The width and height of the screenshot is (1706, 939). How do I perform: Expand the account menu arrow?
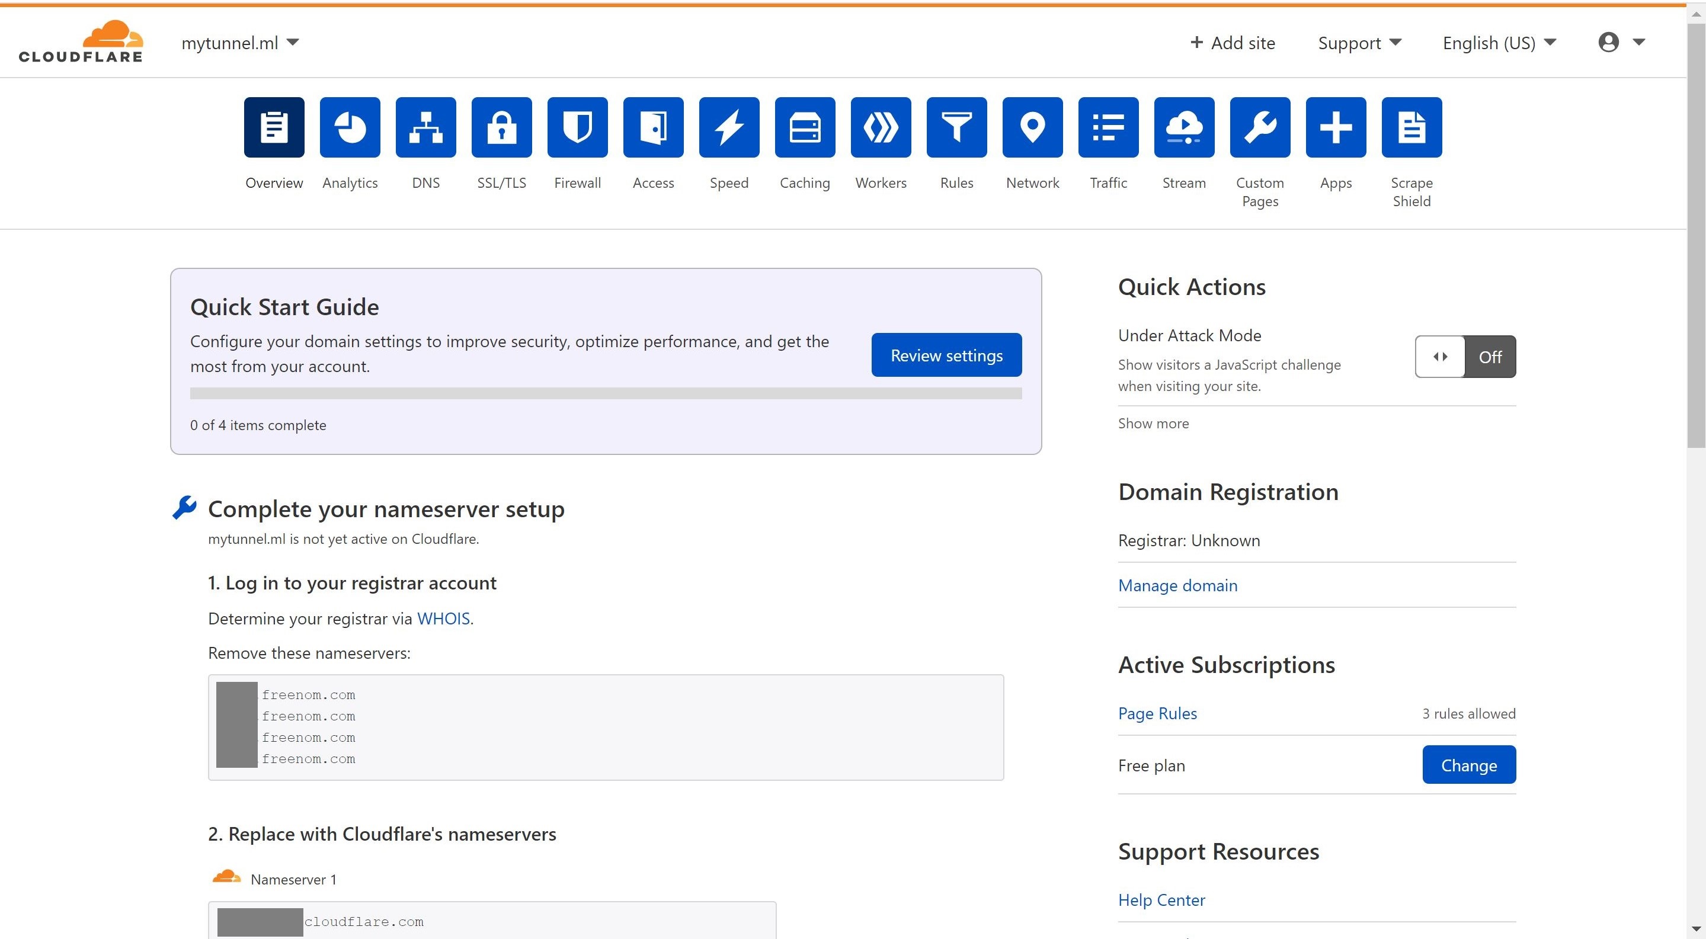click(x=1638, y=43)
